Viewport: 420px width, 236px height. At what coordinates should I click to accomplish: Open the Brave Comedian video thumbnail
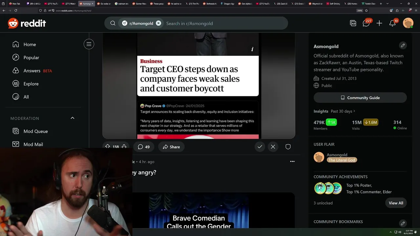199,210
